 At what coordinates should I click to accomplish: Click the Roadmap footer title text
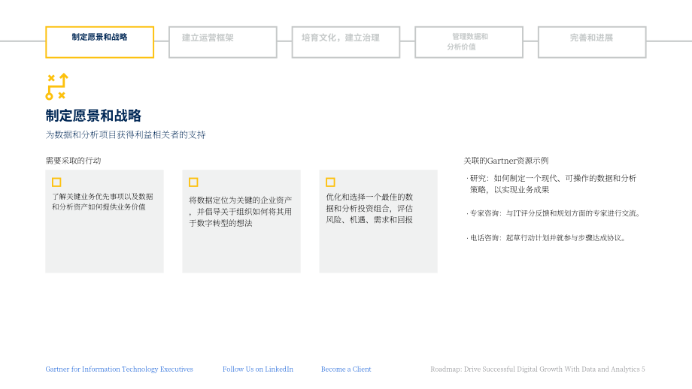tap(538, 369)
